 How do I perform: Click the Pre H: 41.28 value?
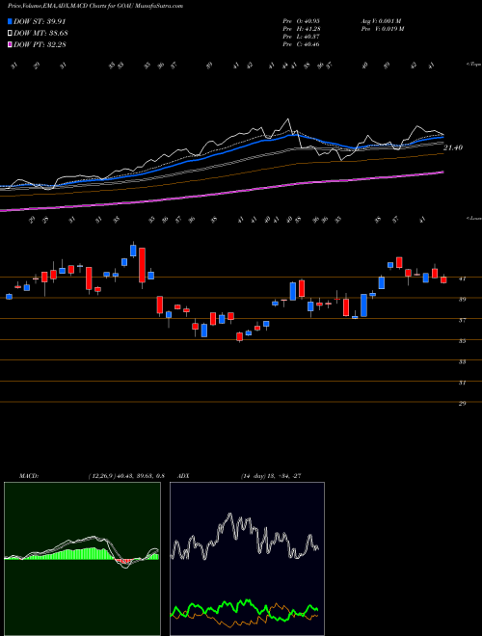[x=302, y=29]
